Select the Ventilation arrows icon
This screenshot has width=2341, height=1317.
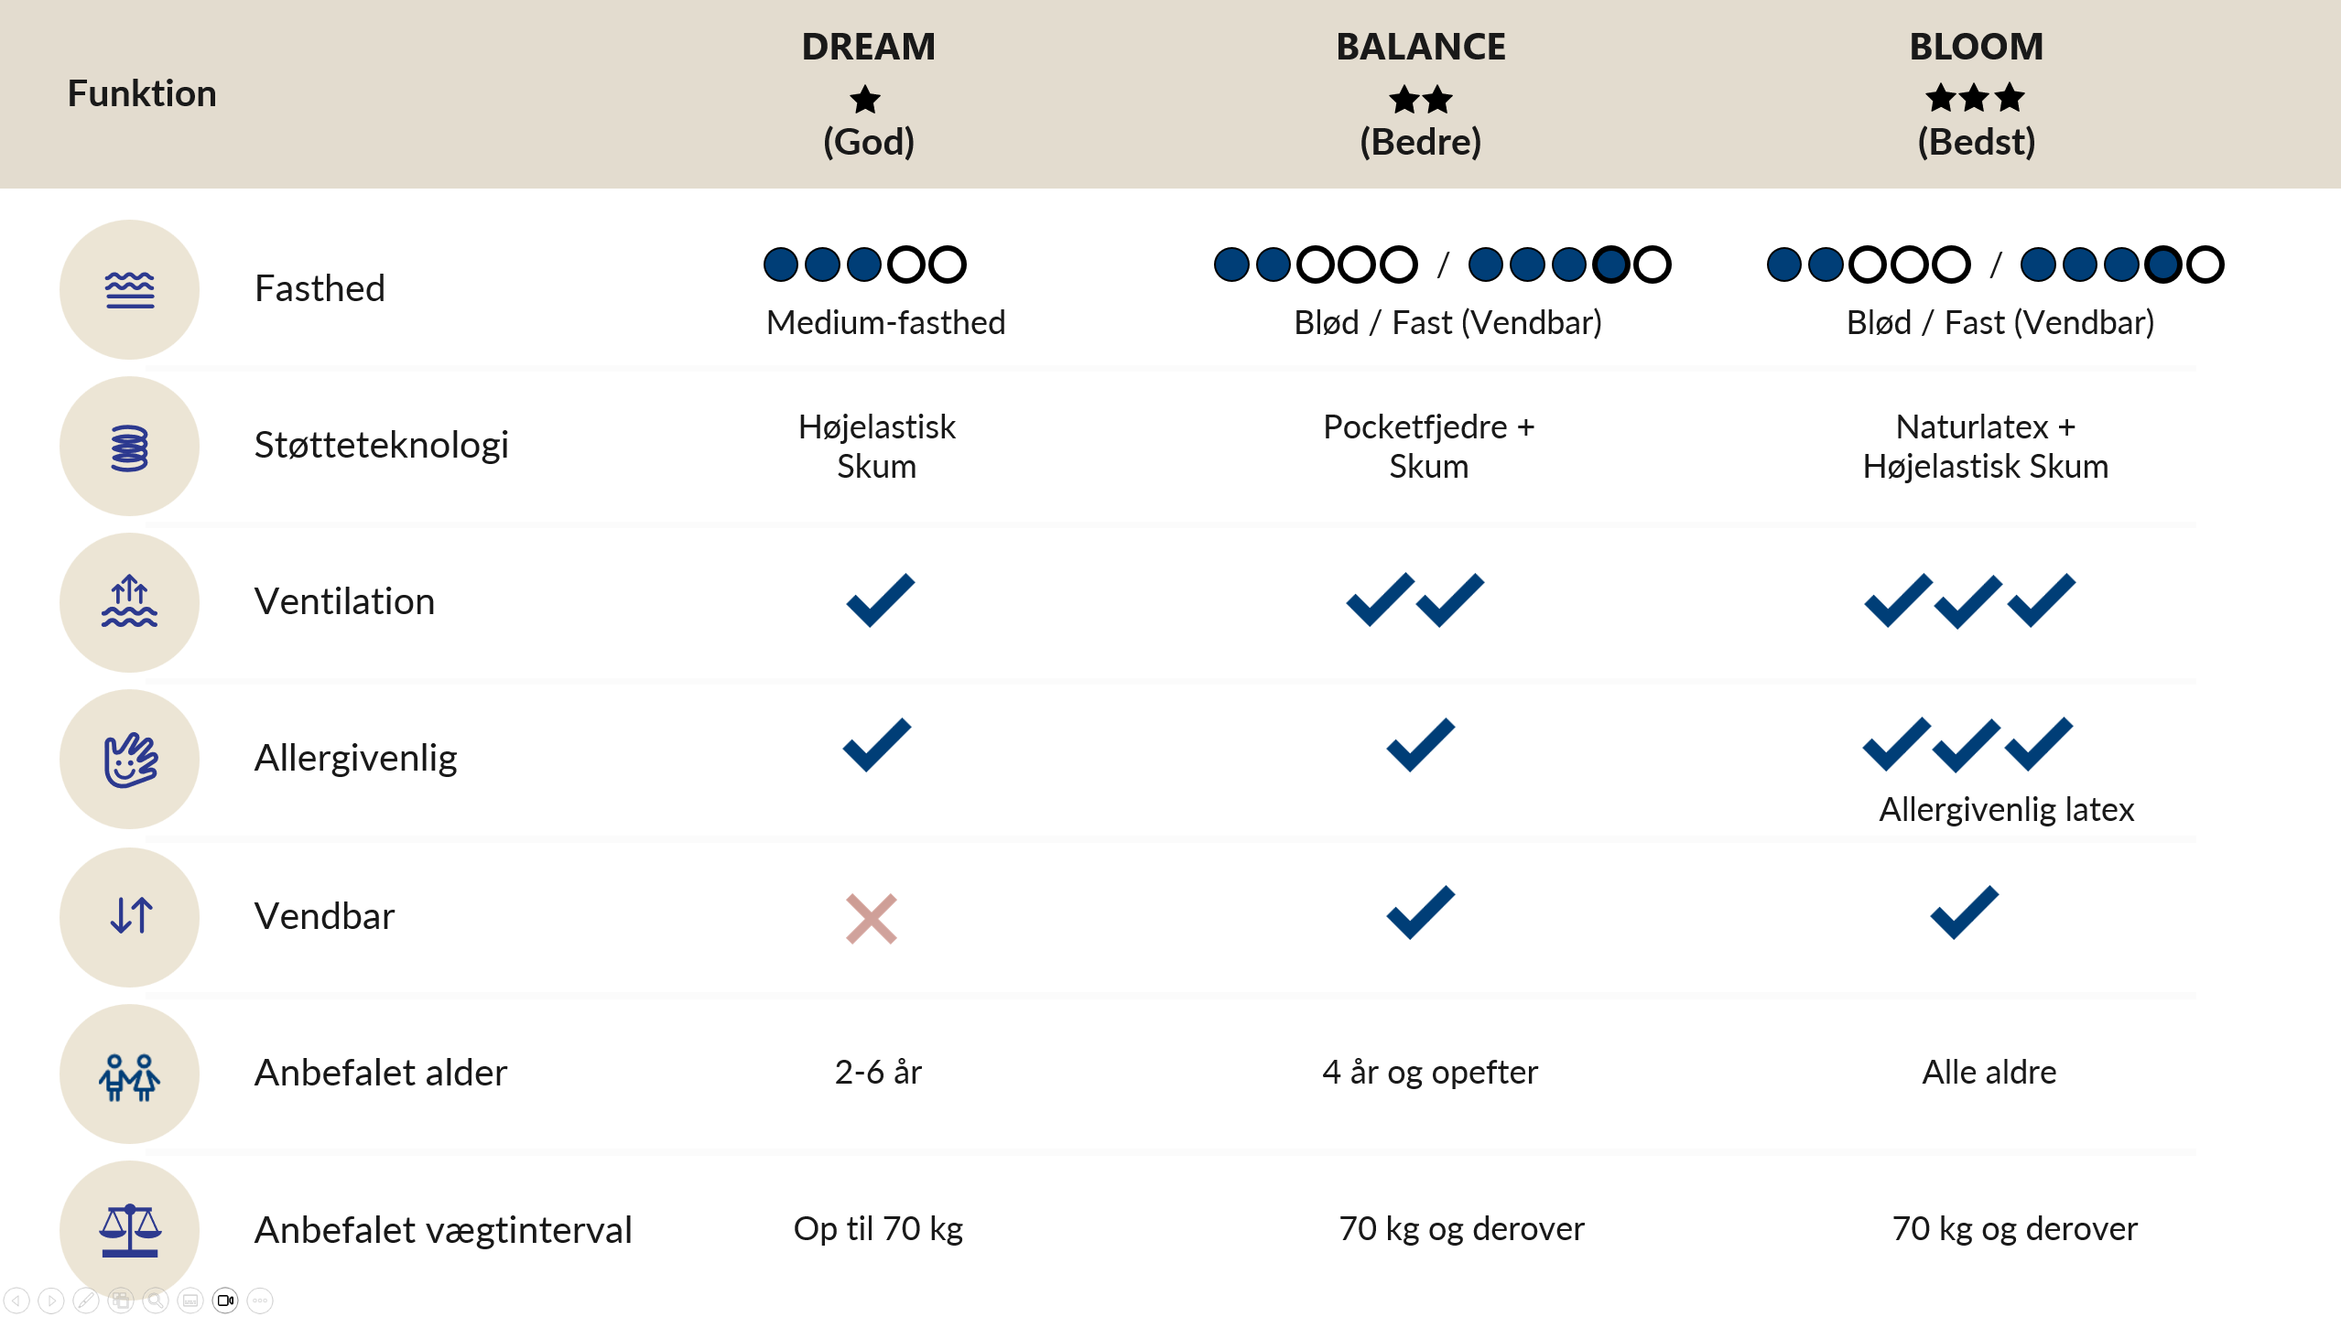tap(130, 602)
